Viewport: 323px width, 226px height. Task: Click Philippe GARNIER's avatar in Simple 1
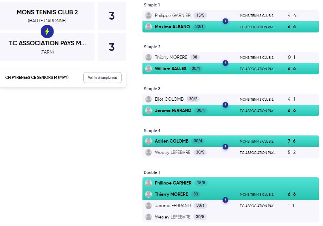[148, 15]
